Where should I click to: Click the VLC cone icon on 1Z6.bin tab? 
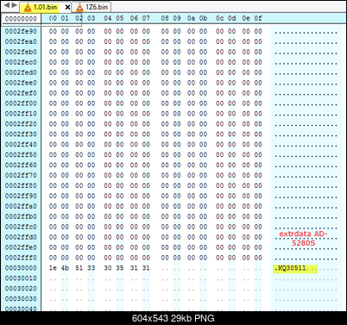pos(79,7)
